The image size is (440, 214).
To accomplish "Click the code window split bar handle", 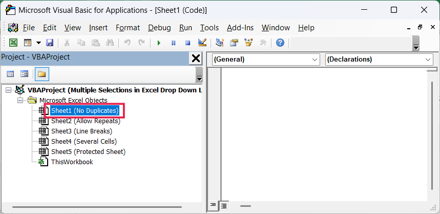I will (x=432, y=69).
